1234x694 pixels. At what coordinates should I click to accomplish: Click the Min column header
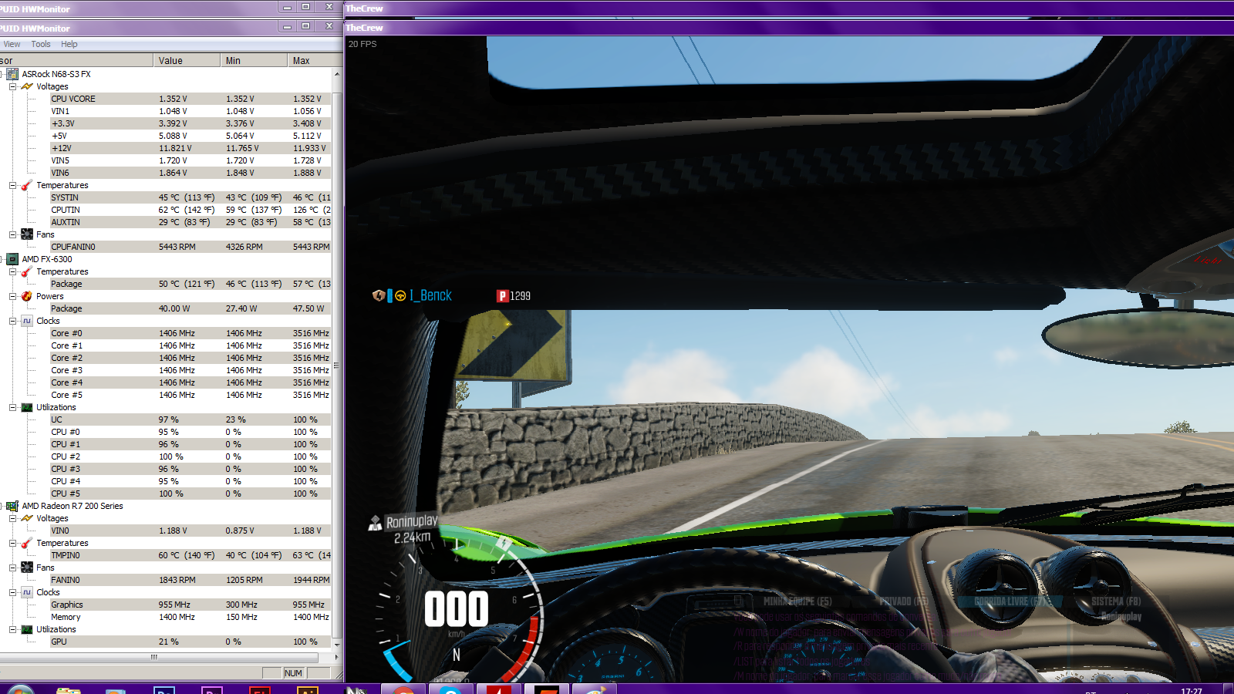253,60
